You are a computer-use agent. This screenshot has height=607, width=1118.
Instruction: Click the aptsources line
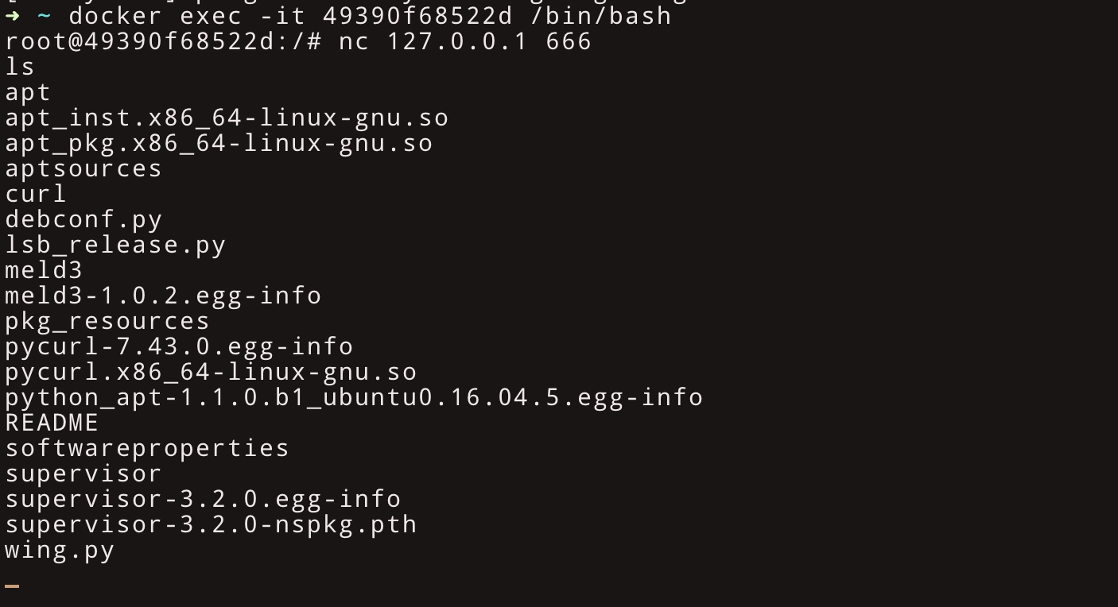83,168
